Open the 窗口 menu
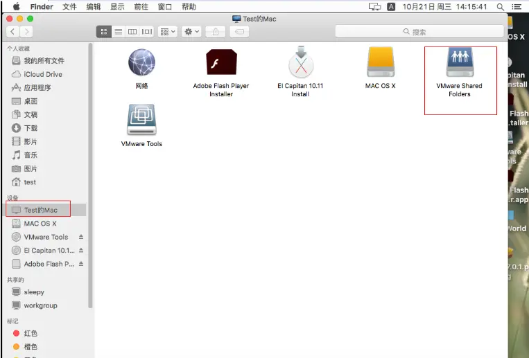Viewport: 529px width, 358px height. pyautogui.click(x=165, y=7)
